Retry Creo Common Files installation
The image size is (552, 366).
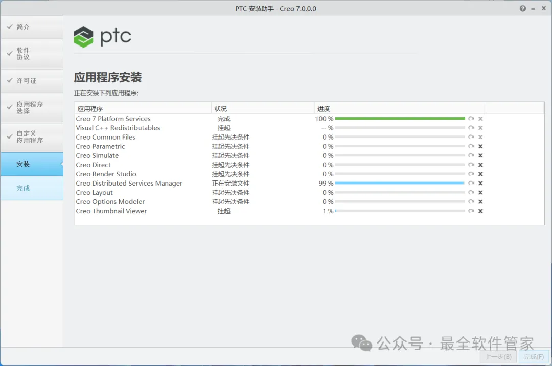[471, 137]
